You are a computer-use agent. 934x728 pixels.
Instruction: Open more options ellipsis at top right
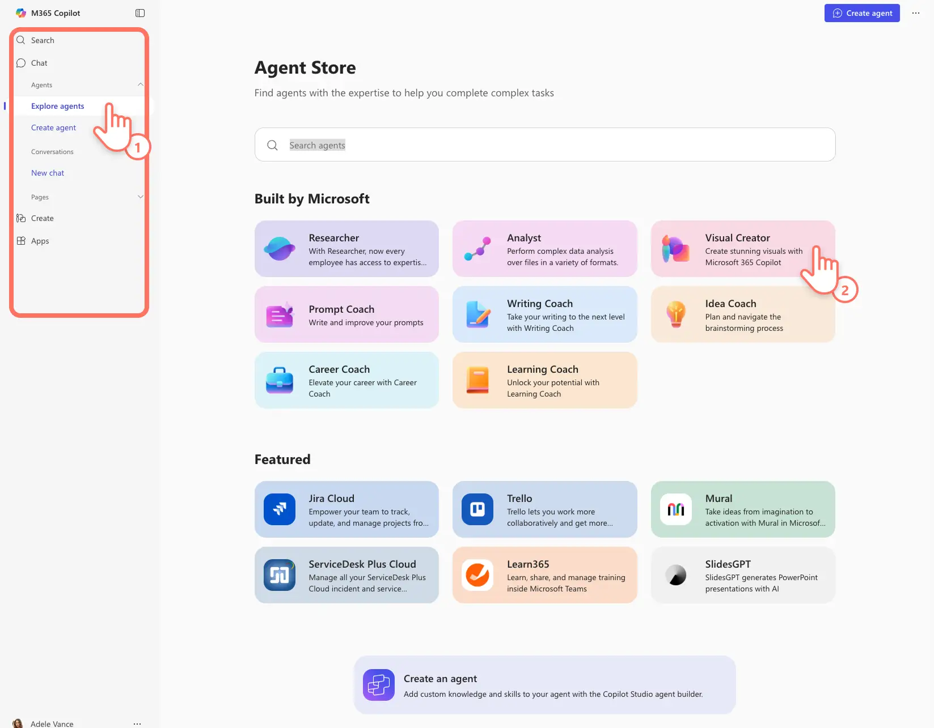(916, 13)
